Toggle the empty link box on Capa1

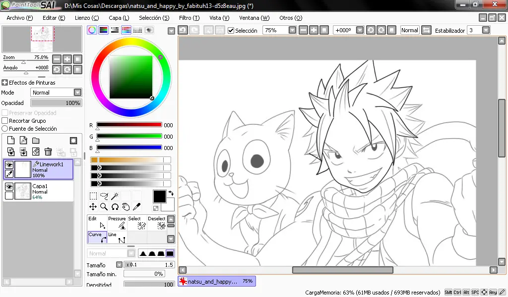click(9, 195)
